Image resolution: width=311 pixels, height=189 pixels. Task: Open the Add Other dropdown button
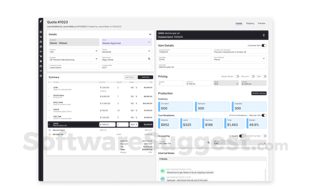click(x=131, y=77)
